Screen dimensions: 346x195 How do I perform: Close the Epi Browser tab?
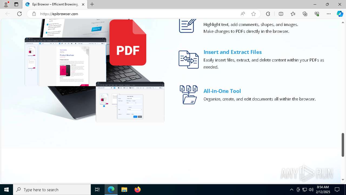point(83,4)
